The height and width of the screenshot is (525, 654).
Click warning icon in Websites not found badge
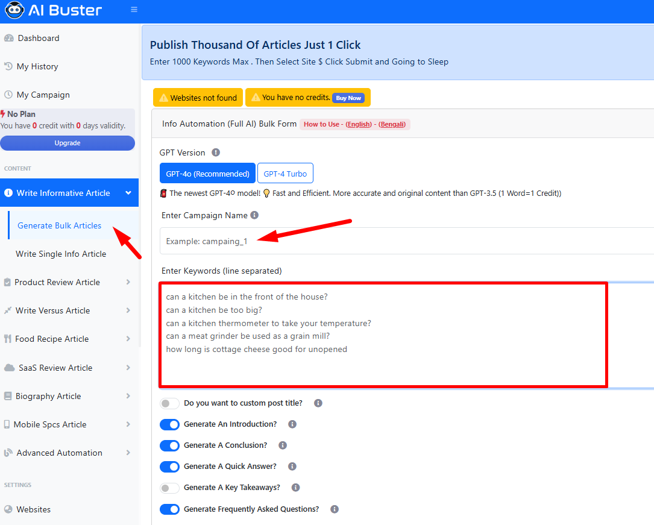pyautogui.click(x=163, y=98)
